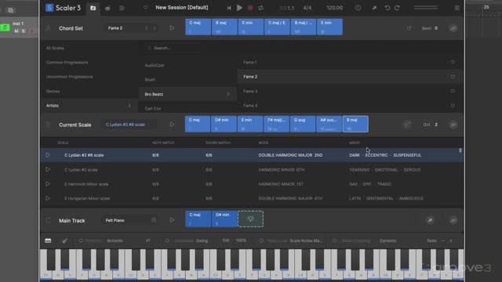Click the add-chord dashed slot in Main Track

point(251,219)
